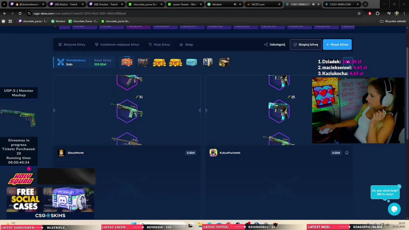Start a Nowa bitwa
409x230 pixels.
click(337, 44)
